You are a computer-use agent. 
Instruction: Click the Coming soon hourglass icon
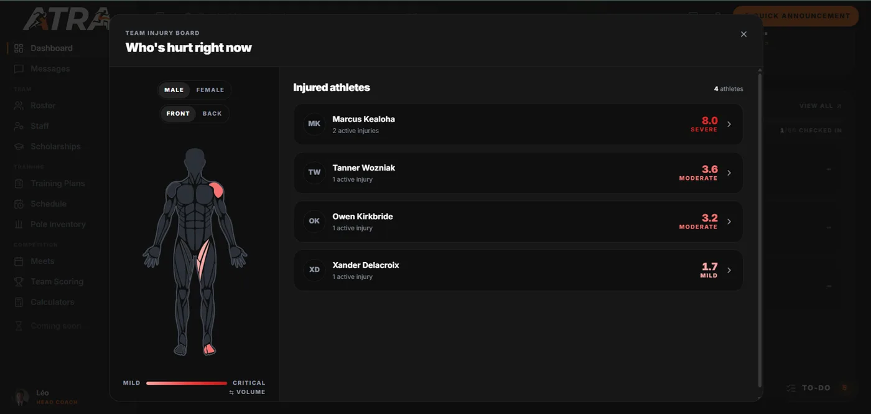tap(19, 326)
